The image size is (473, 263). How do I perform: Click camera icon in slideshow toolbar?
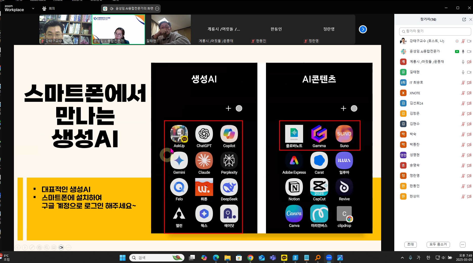coord(61,248)
